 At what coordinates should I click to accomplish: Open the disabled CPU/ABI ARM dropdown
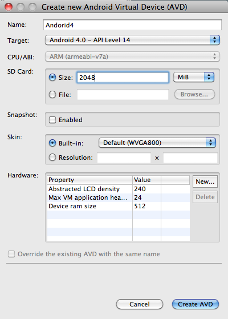pos(132,56)
